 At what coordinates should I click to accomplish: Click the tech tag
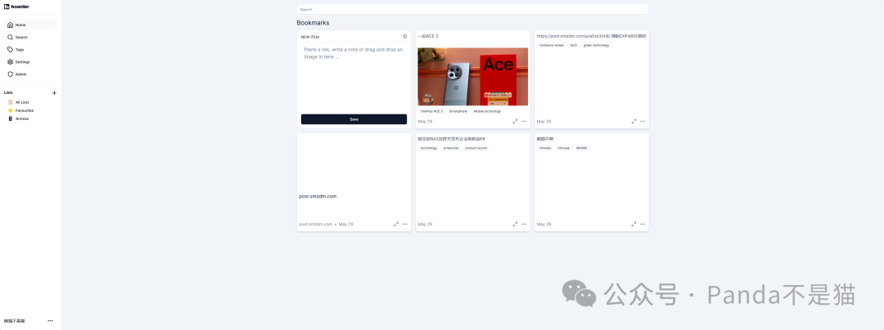point(573,45)
